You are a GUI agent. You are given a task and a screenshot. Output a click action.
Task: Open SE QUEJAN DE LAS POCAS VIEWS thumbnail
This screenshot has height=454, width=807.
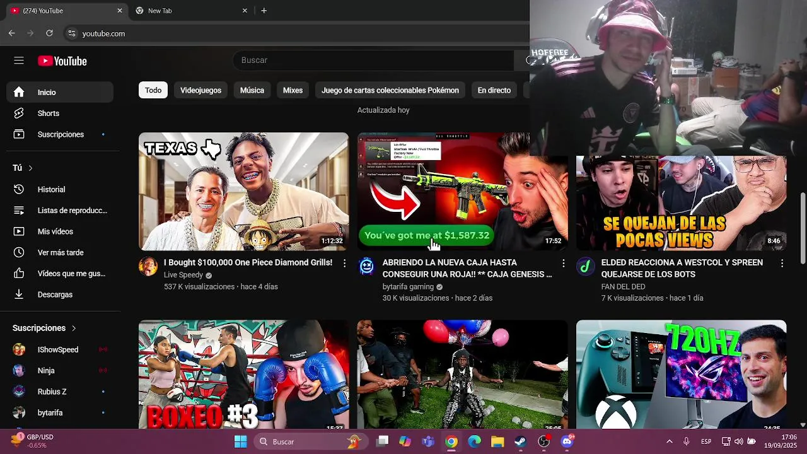pyautogui.click(x=682, y=203)
